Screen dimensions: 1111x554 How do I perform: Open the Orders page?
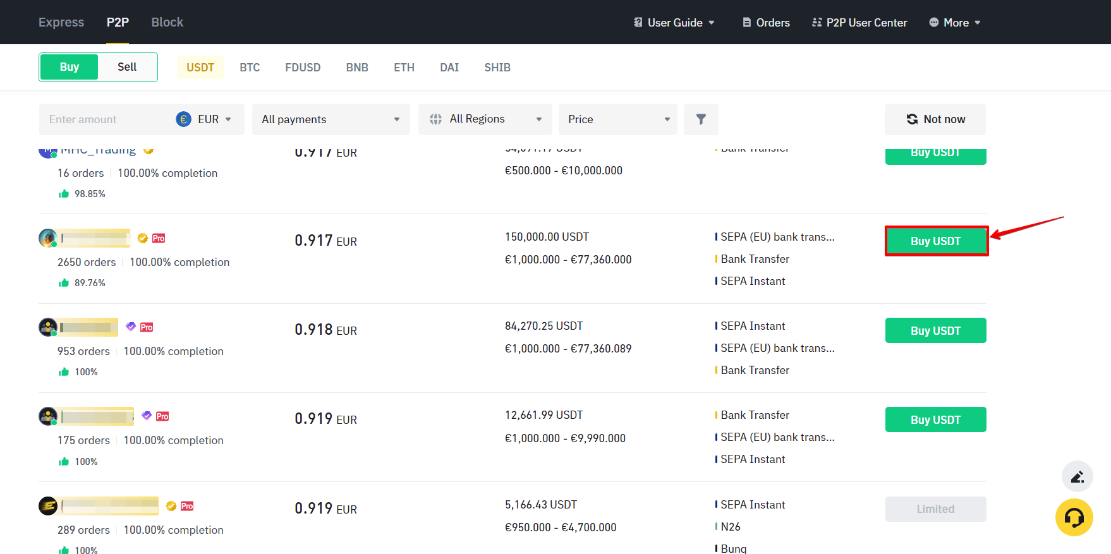click(766, 22)
